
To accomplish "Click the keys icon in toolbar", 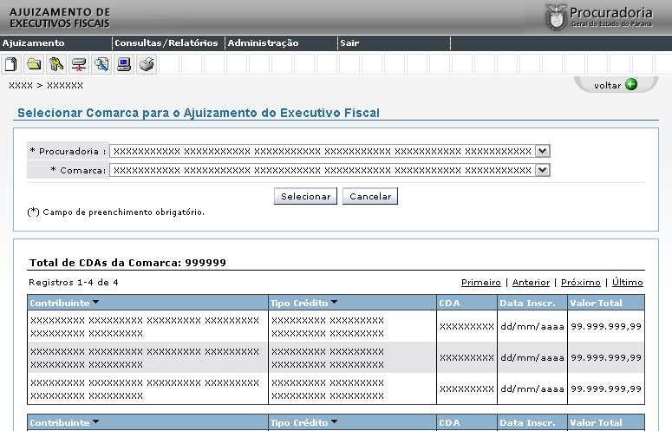I will [56, 64].
